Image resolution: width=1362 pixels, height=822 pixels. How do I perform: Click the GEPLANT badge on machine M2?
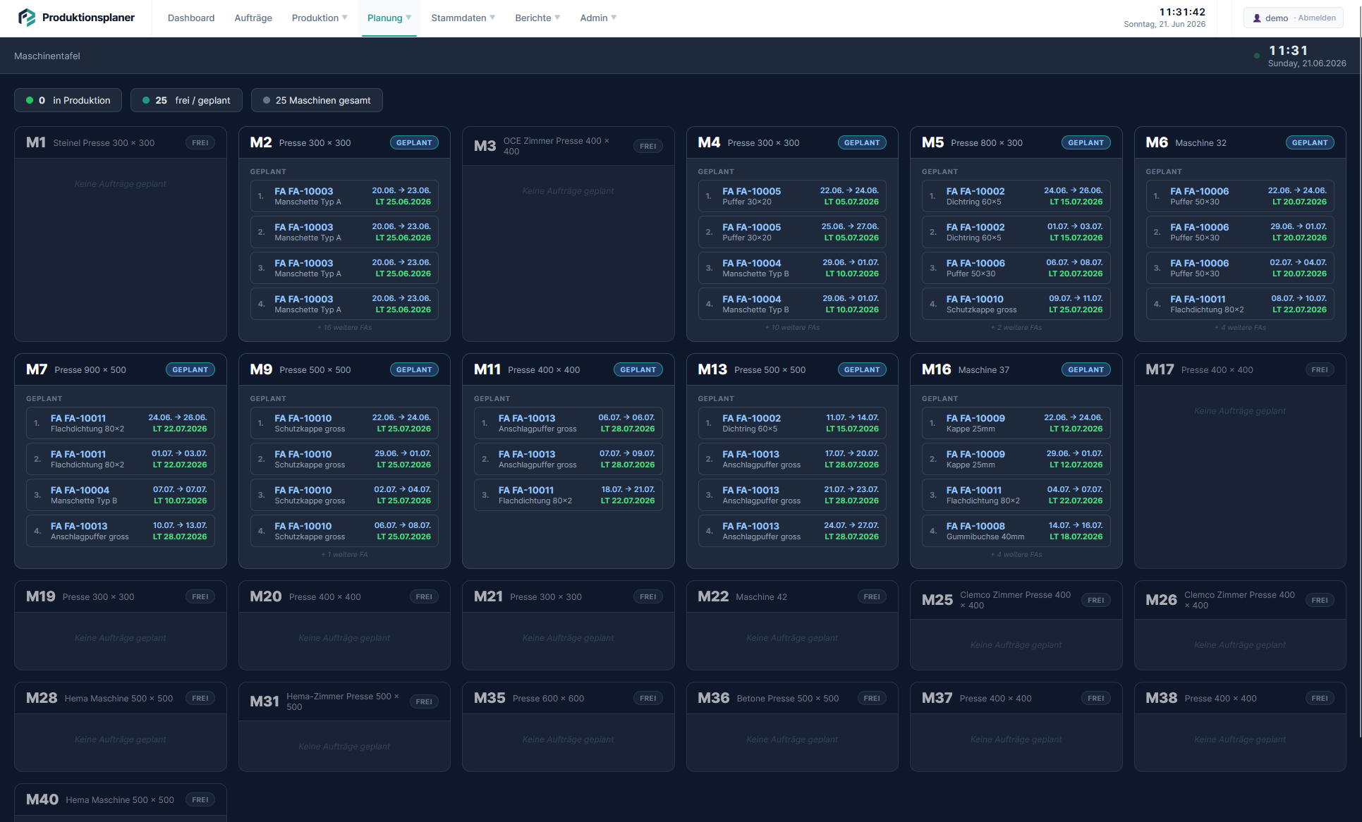[x=414, y=142]
